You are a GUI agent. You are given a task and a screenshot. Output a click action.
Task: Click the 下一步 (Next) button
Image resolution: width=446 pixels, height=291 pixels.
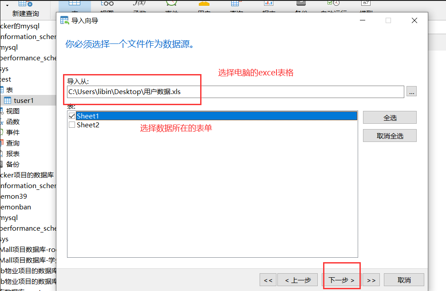[x=341, y=279]
